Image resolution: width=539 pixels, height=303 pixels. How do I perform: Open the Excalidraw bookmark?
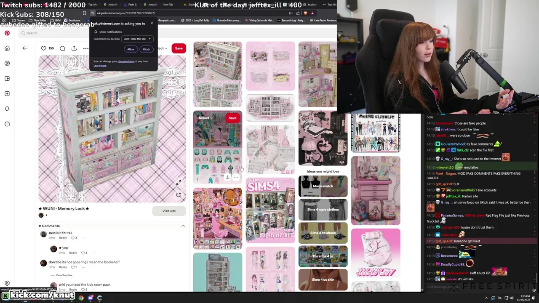tap(72, 20)
